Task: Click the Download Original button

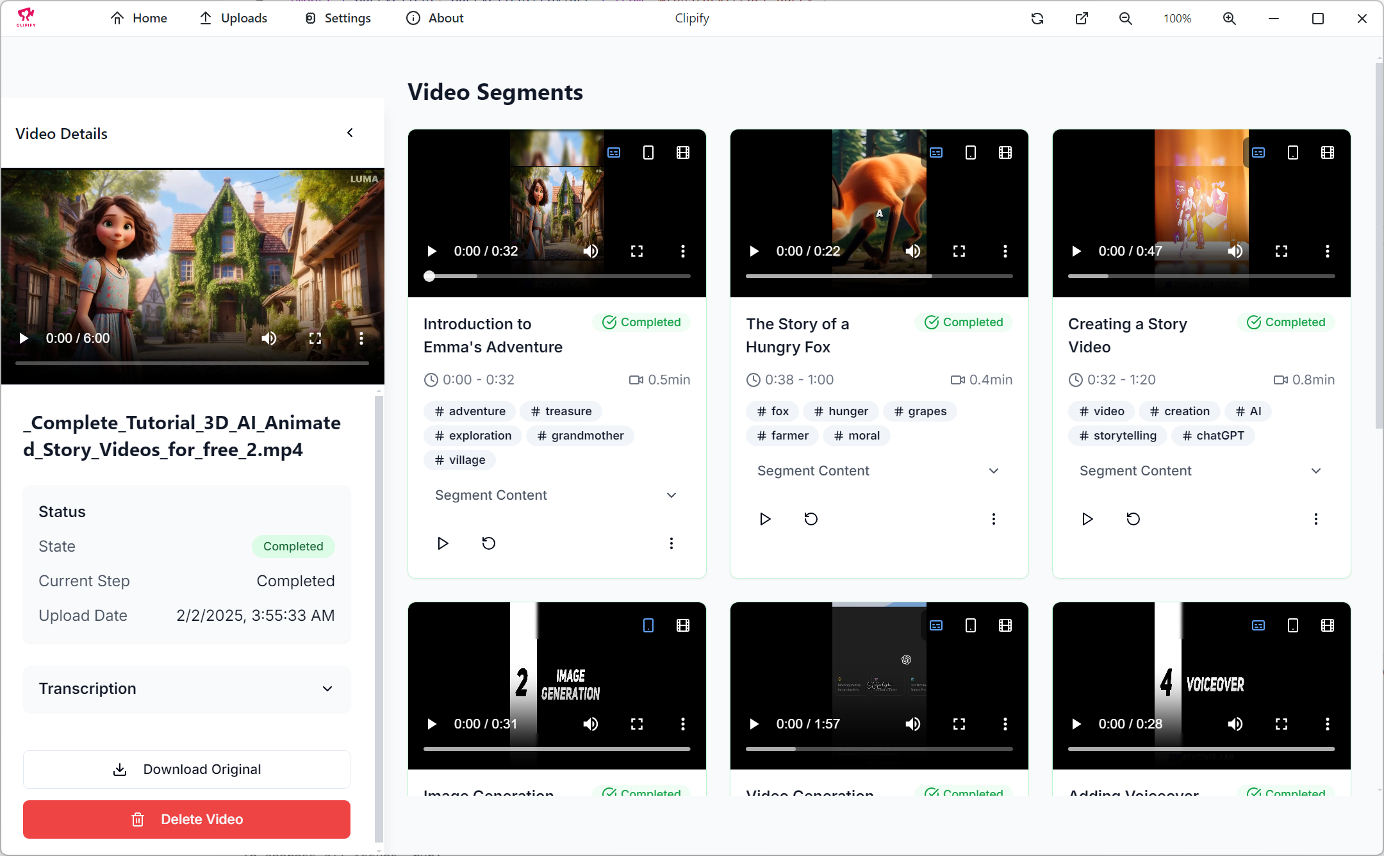Action: click(186, 770)
